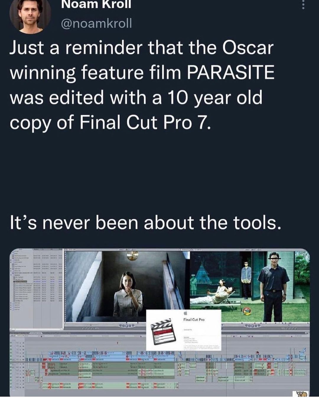The height and width of the screenshot is (398, 319).
Task: Click the Noam Kroll display name
Action: tap(96, 4)
